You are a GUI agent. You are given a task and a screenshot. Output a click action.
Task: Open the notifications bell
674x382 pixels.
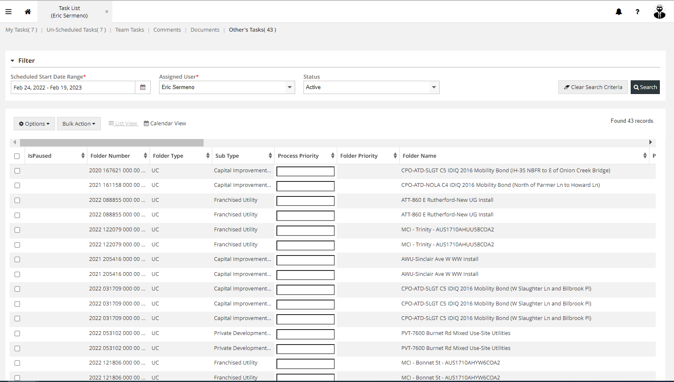(x=619, y=12)
